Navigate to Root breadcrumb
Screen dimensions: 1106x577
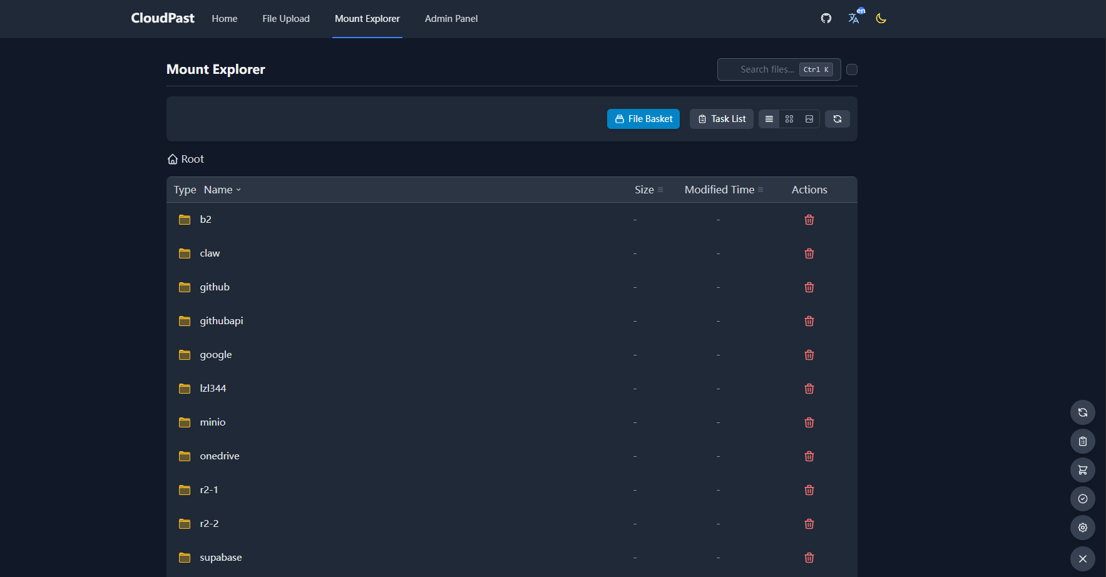186,159
